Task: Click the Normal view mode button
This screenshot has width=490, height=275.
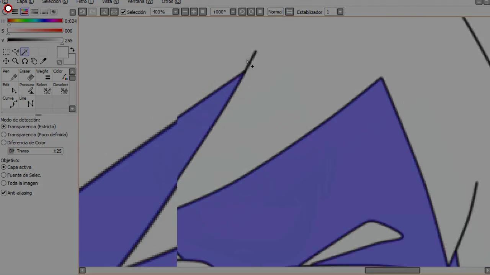Action: coord(275,12)
